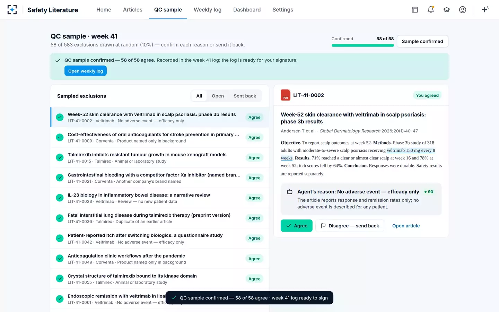Switch to the Weekly log tab

pos(208,10)
